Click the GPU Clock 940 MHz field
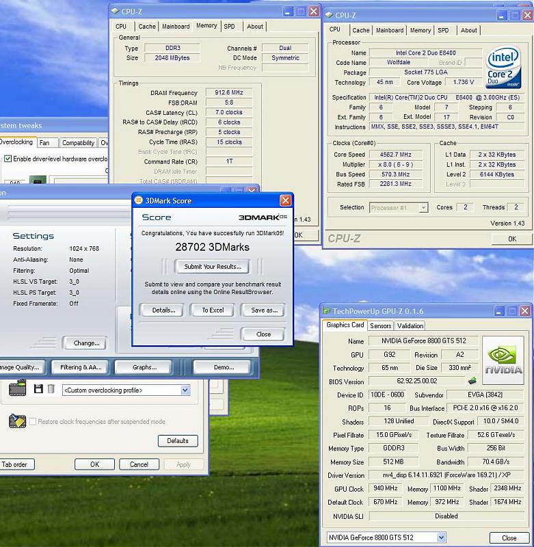Screen dimensions: 534x547 click(x=386, y=488)
